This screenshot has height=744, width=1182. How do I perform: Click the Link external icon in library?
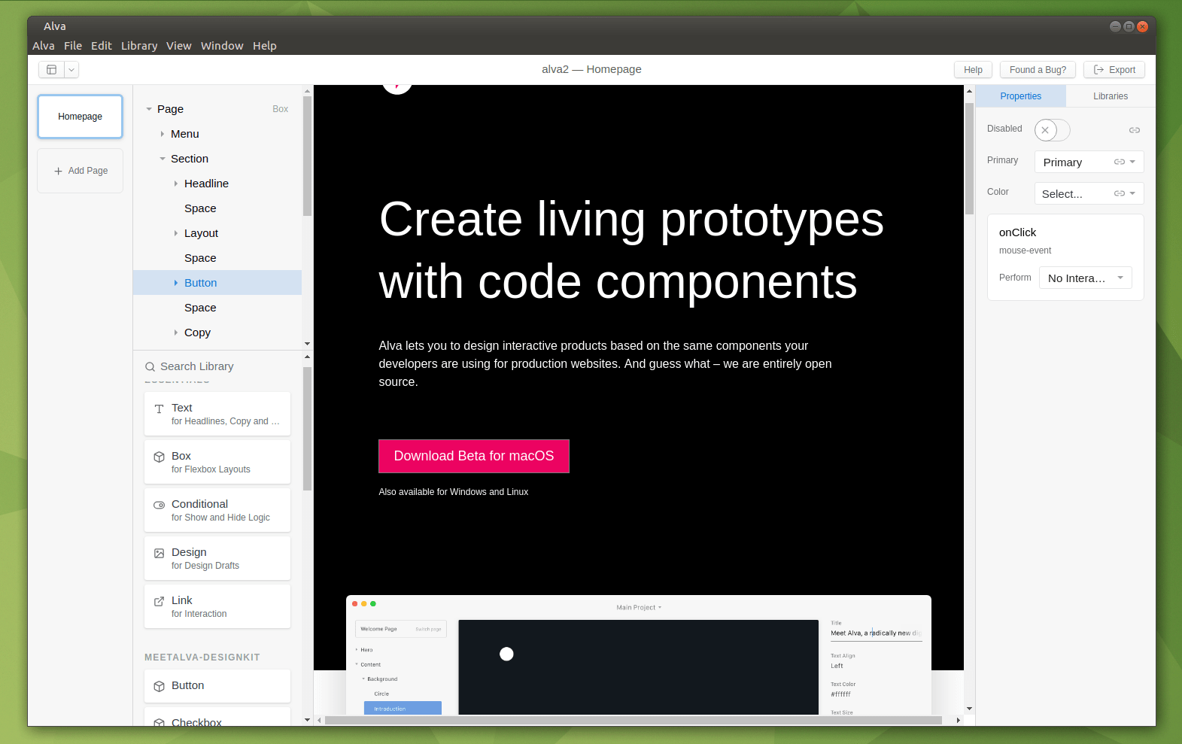159,601
